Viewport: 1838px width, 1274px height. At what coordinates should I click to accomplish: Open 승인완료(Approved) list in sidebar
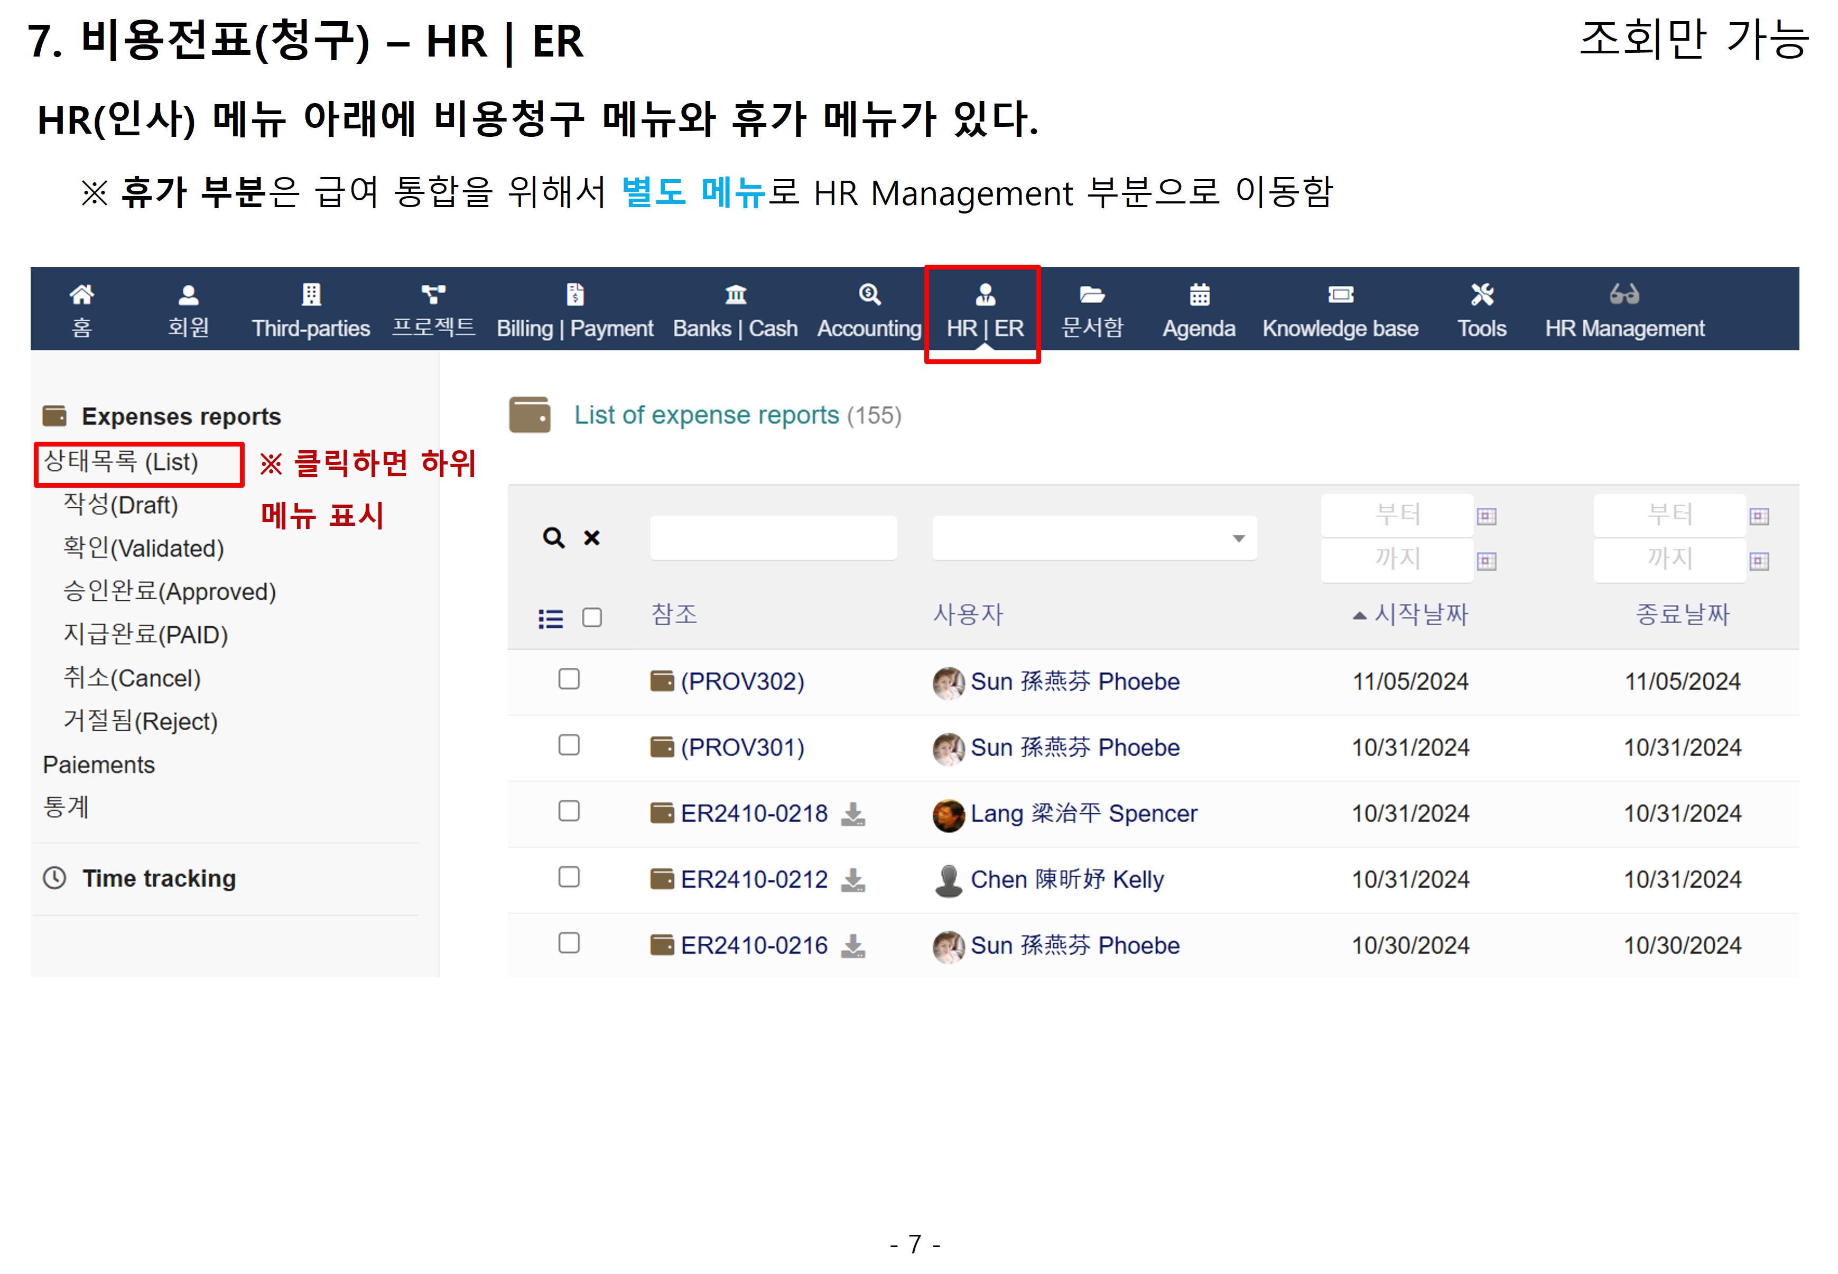pyautogui.click(x=169, y=591)
